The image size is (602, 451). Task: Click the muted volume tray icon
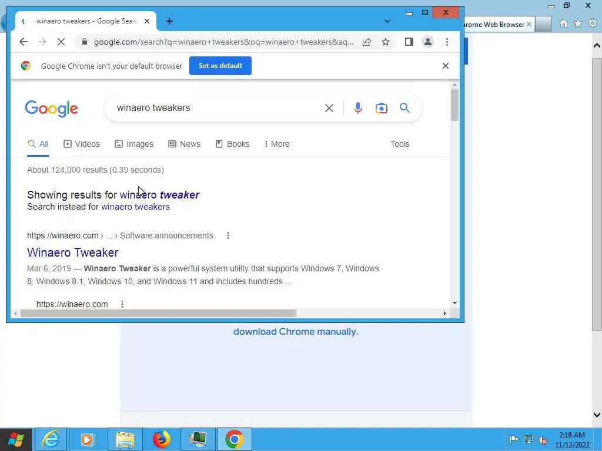(x=543, y=439)
